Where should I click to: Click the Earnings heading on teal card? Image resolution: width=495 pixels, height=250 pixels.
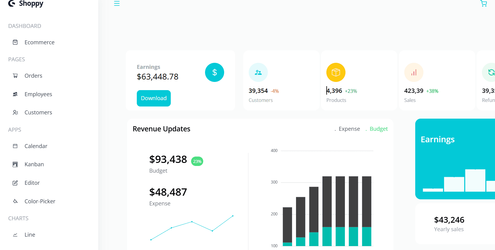click(438, 139)
